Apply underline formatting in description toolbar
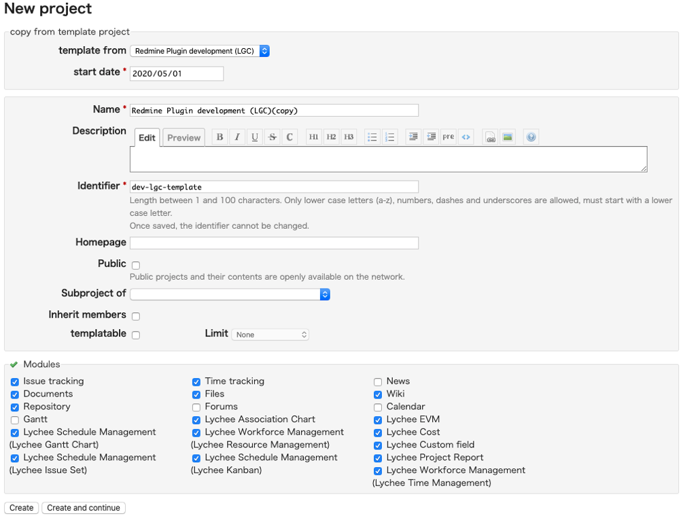The height and width of the screenshot is (516, 696). coord(254,137)
